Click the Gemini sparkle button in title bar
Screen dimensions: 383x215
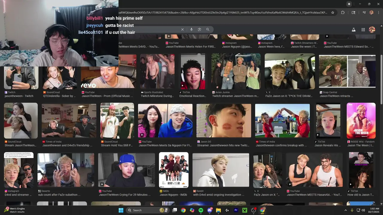point(349,4)
